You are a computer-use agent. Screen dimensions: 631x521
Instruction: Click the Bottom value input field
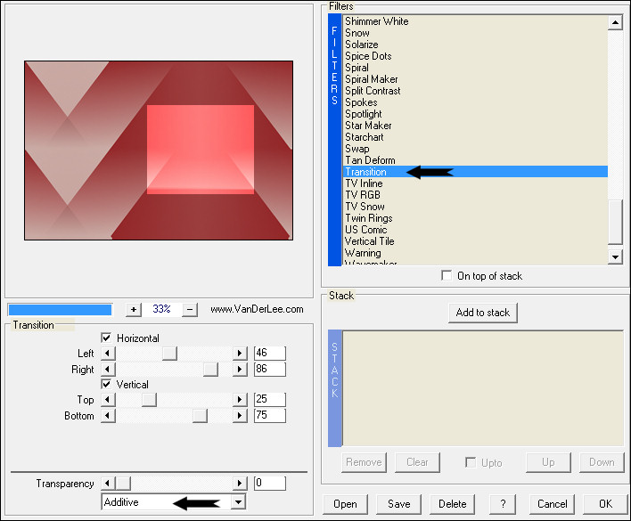point(270,415)
